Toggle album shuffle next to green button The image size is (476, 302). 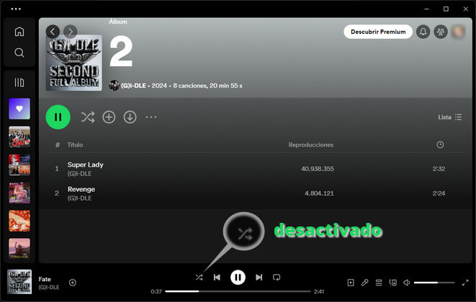tap(88, 117)
